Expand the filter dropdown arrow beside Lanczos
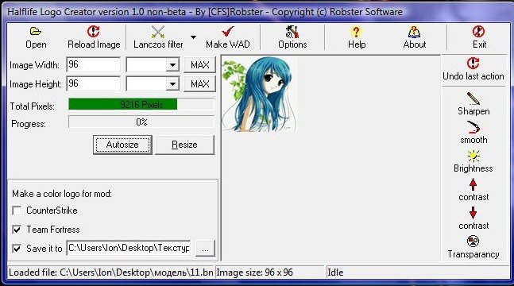514x286 pixels. pyautogui.click(x=193, y=37)
